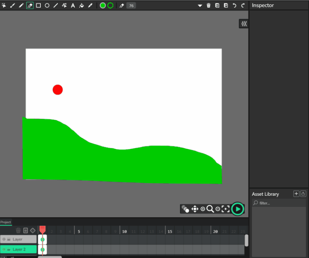Select first frame of Layer
The image size is (309, 258).
(42, 239)
